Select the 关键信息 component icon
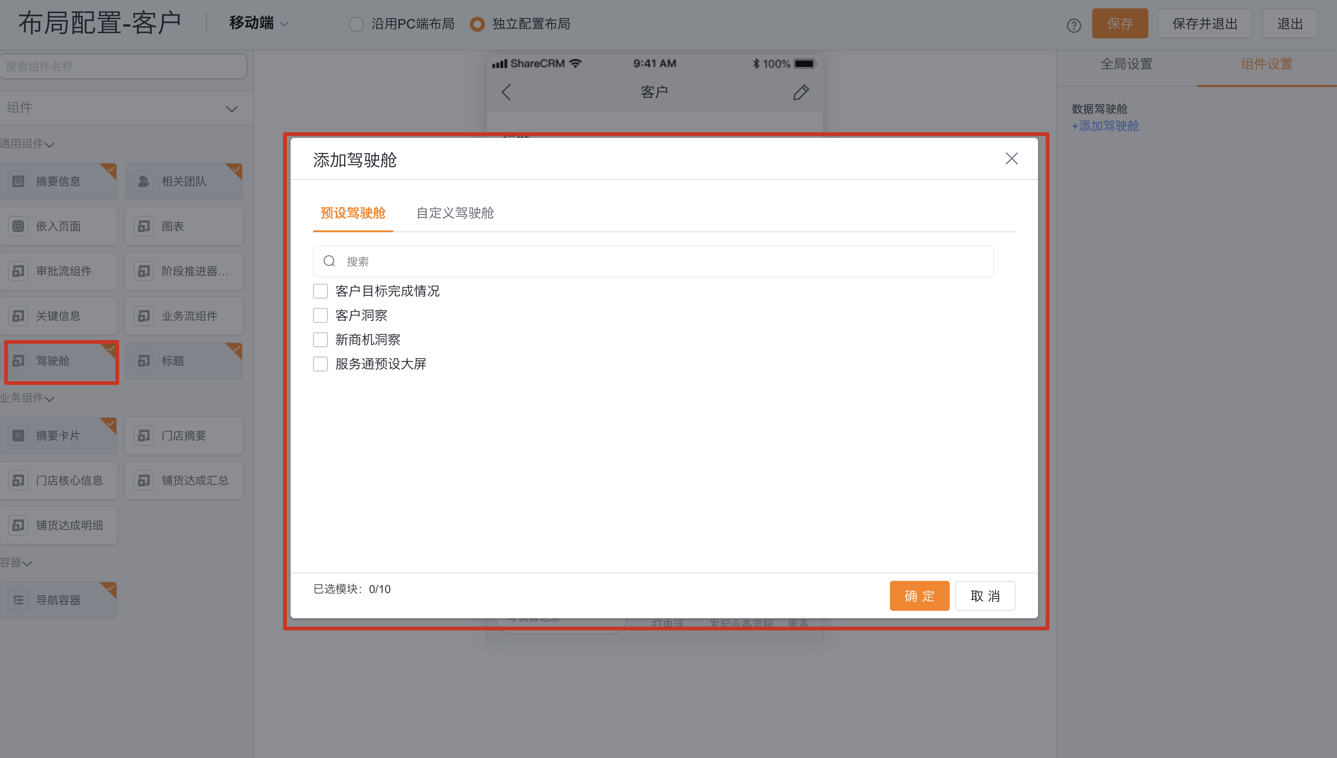Image resolution: width=1337 pixels, height=758 pixels. (x=18, y=315)
